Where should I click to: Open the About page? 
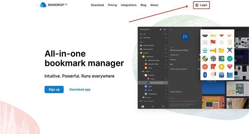(x=154, y=5)
